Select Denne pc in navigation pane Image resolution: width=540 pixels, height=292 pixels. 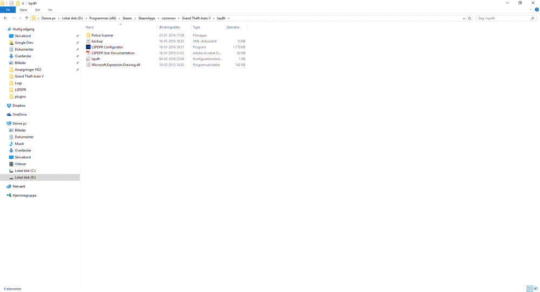(x=19, y=123)
